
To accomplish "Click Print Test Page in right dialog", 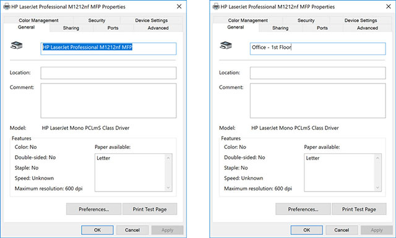I will tap(359, 209).
